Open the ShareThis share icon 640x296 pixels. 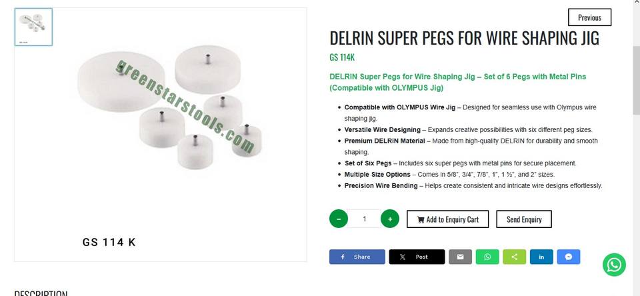pos(514,257)
